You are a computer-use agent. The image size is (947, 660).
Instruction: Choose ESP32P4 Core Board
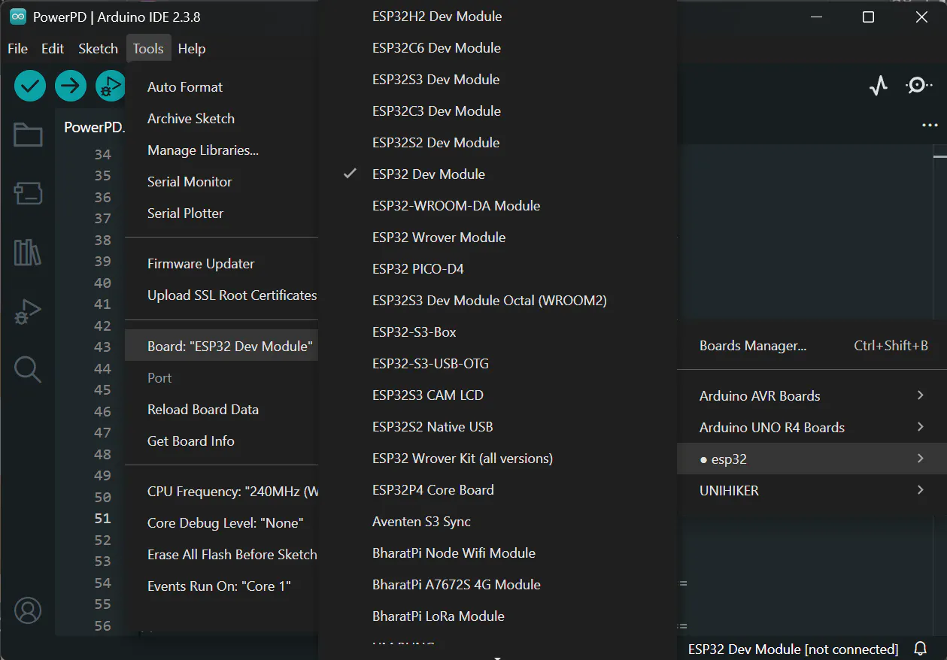click(x=497, y=490)
